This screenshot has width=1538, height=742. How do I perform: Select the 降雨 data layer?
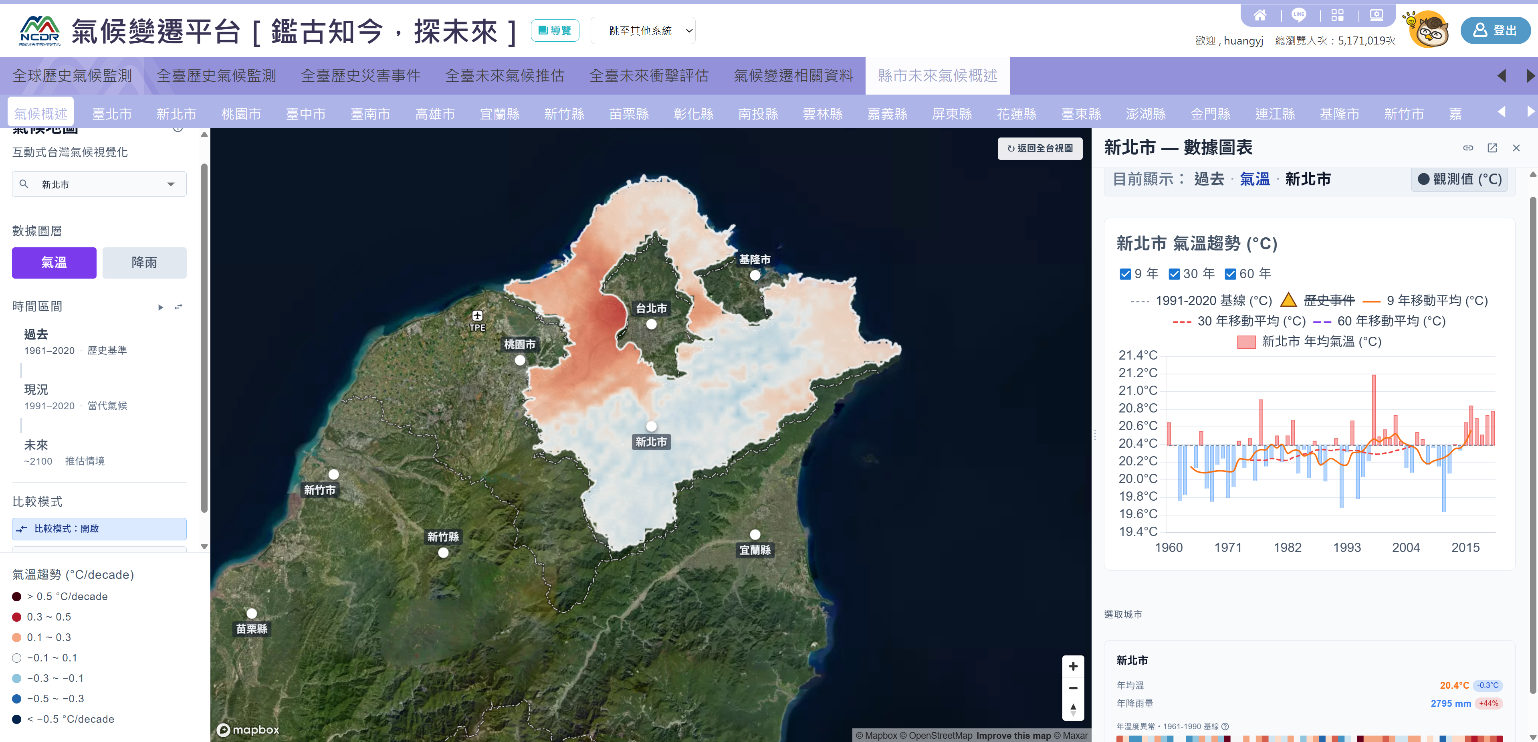[145, 263]
